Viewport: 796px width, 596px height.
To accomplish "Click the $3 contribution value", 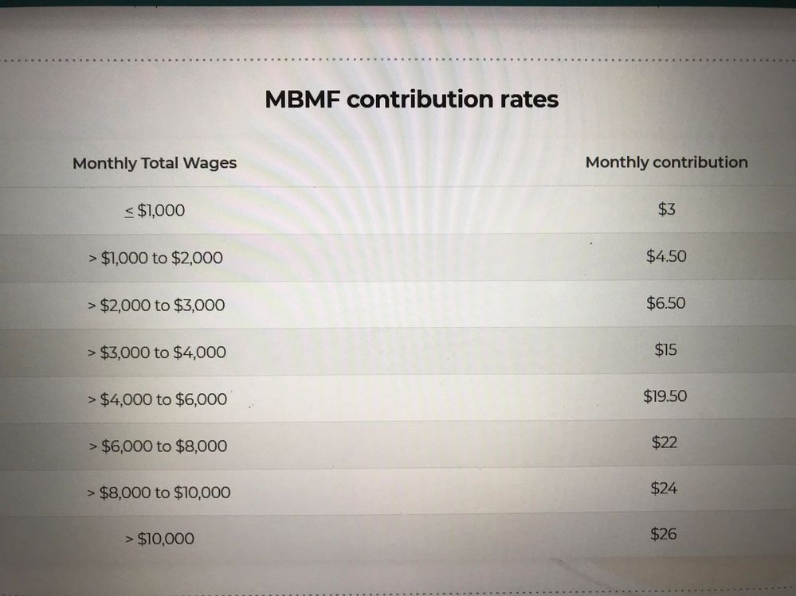I will pyautogui.click(x=667, y=208).
